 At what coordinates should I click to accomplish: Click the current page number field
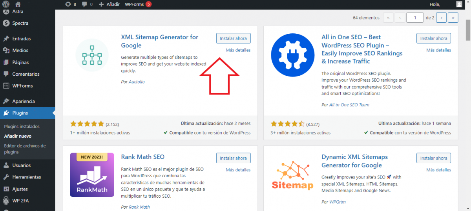tap(415, 18)
